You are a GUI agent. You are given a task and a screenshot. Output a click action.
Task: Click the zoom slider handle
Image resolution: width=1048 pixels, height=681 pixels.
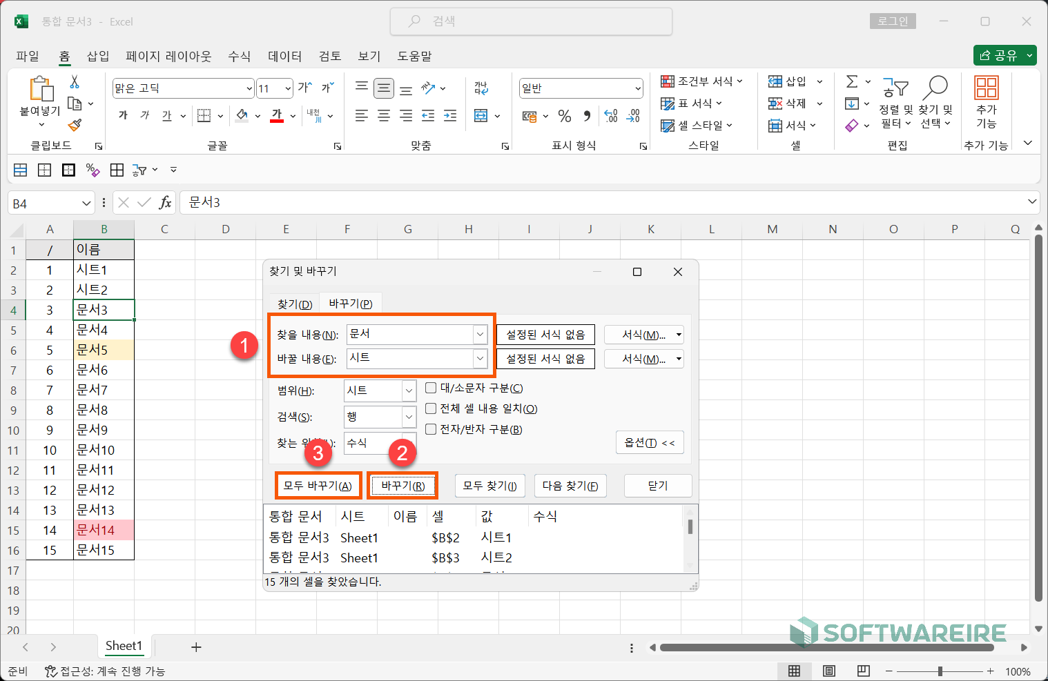pyautogui.click(x=940, y=671)
